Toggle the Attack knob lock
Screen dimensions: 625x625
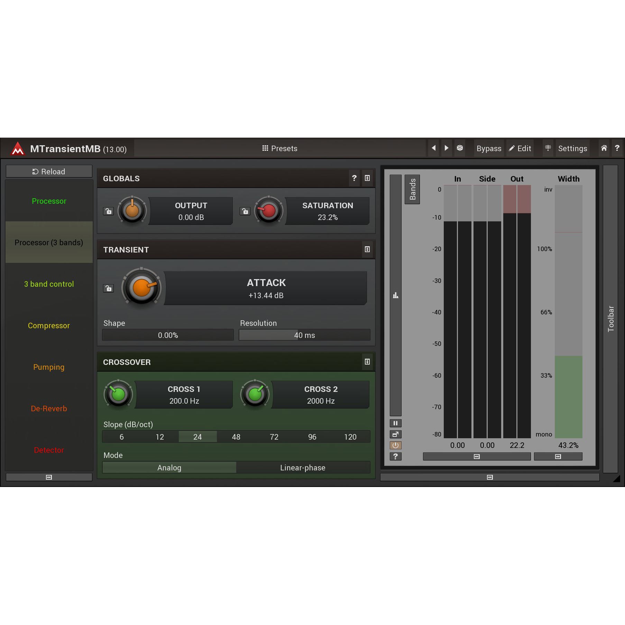click(x=108, y=288)
